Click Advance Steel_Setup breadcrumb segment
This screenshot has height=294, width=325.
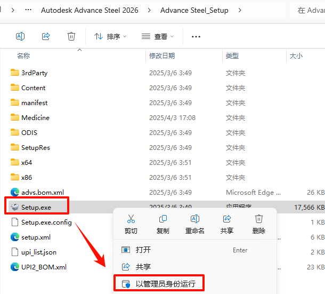194,10
